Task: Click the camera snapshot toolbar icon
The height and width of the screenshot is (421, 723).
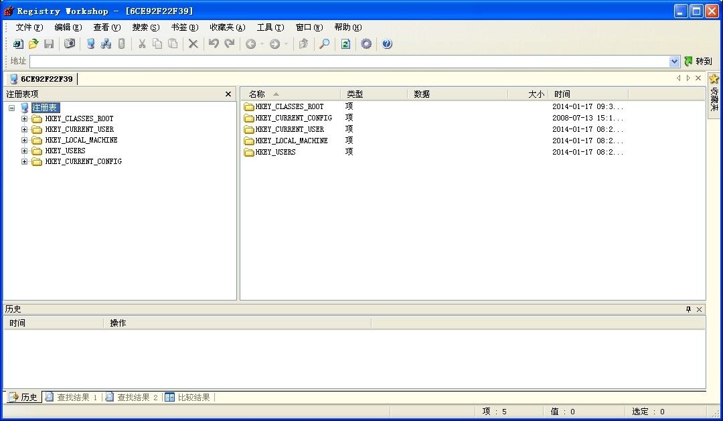Action: point(70,44)
